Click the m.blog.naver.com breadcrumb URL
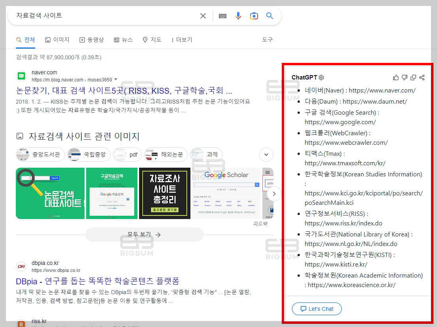 click(72, 80)
